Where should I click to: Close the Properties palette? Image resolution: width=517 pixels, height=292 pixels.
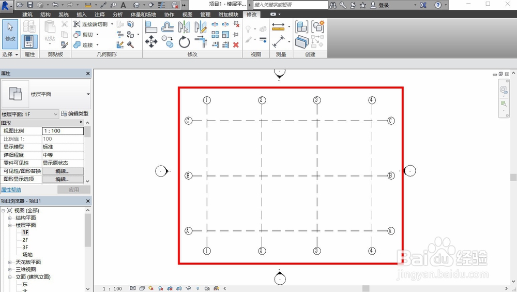(88, 74)
